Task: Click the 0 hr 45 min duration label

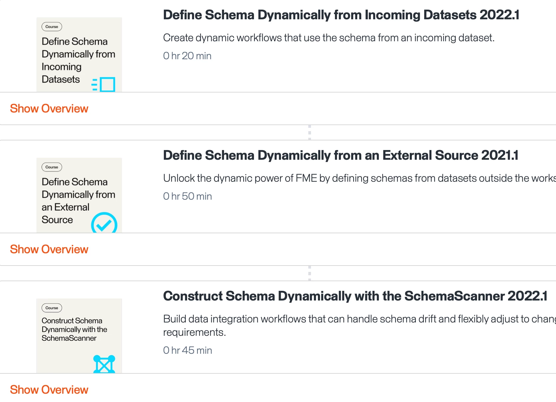Action: click(187, 350)
